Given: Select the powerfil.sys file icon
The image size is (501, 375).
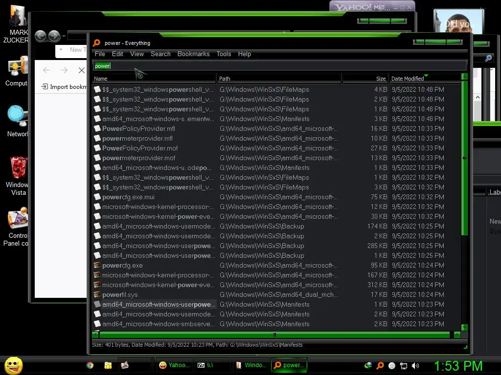Looking at the screenshot, I should 97,294.
